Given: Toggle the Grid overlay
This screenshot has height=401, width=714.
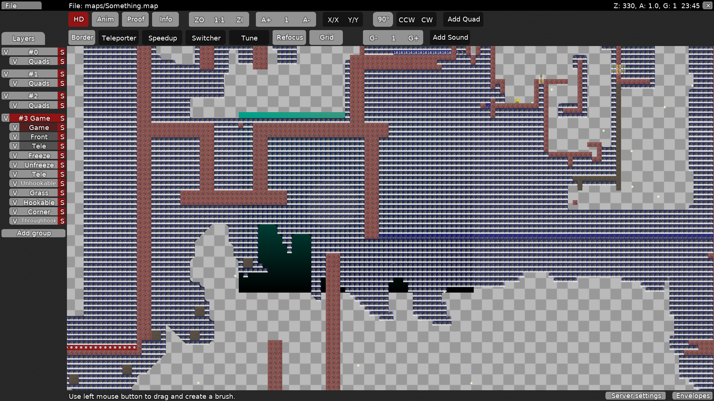Looking at the screenshot, I should (326, 37).
